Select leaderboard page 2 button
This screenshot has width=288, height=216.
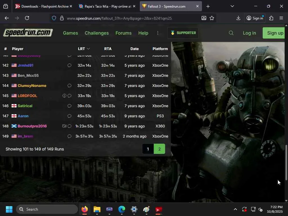point(159,149)
